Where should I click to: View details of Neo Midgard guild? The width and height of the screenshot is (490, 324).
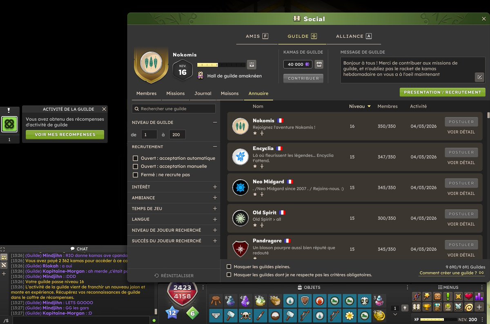[x=461, y=193]
